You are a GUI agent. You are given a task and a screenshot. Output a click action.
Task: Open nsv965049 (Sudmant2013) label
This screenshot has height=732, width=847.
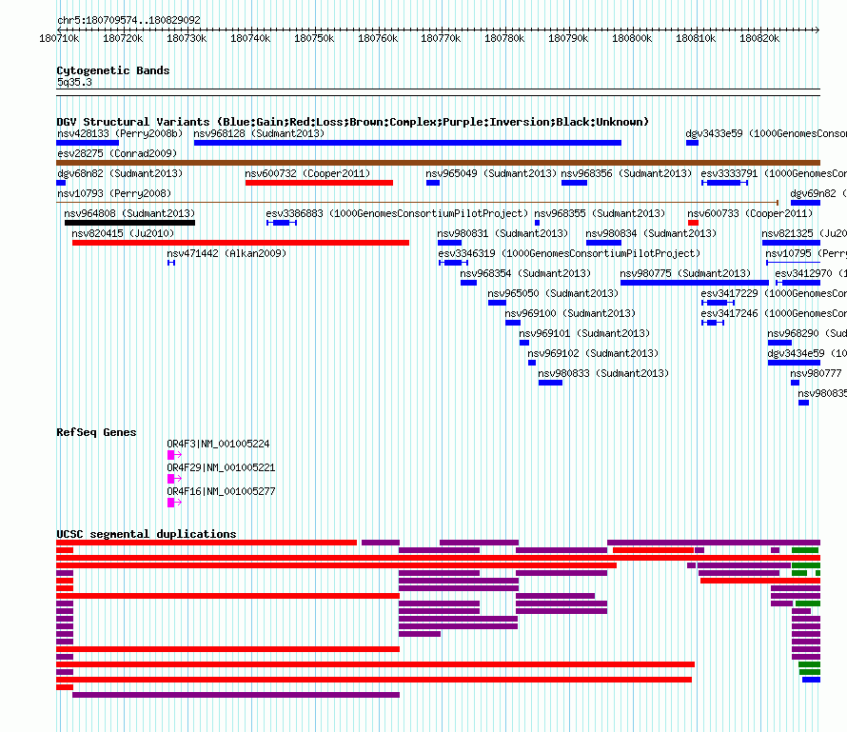point(491,173)
